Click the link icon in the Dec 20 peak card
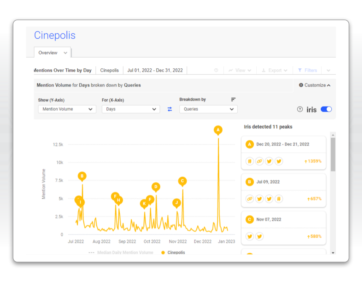 pos(259,161)
